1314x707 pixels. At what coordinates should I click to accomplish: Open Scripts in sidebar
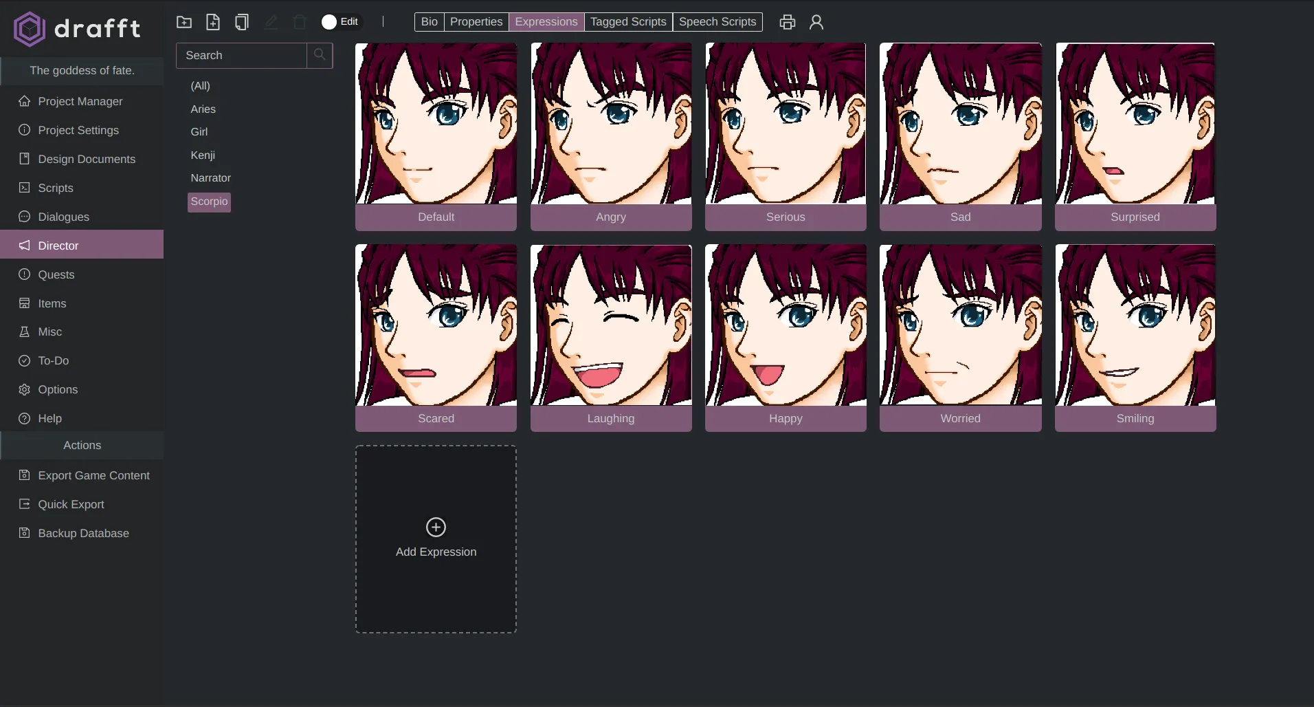82,188
